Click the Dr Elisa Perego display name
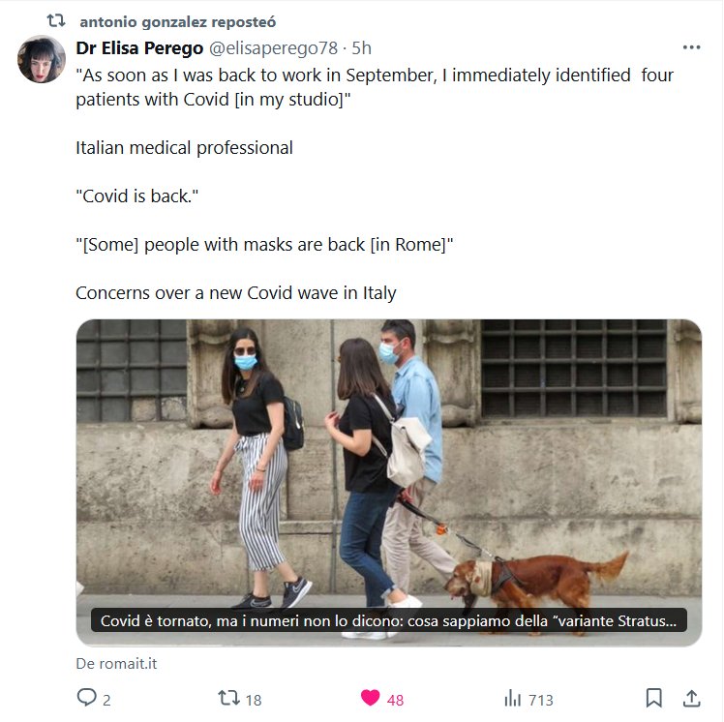Image resolution: width=724 pixels, height=722 pixels. 139,48
